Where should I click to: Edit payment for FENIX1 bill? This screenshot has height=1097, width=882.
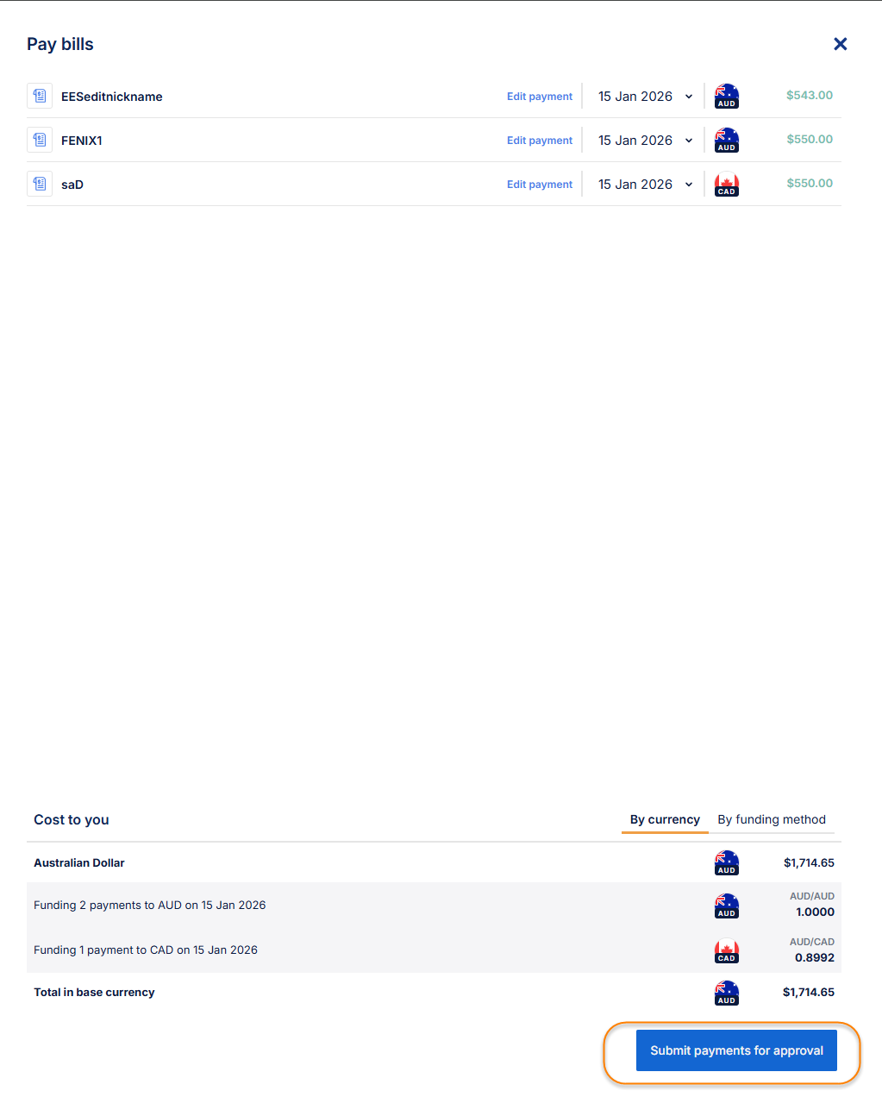pyautogui.click(x=540, y=141)
